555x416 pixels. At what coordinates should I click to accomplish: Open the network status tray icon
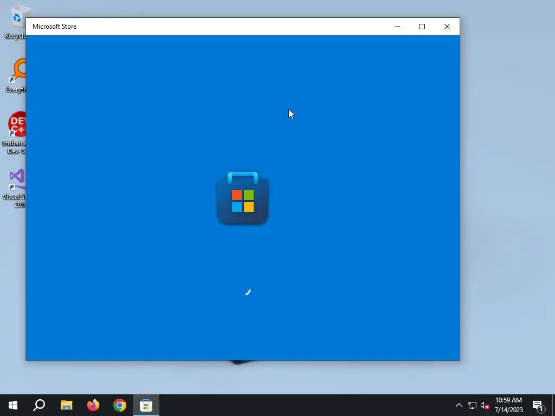pyautogui.click(x=472, y=405)
